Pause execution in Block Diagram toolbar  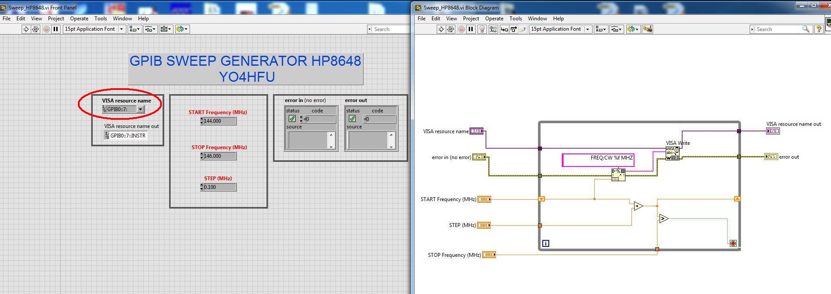coord(471,29)
